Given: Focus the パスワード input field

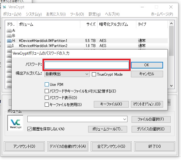Looking at the screenshot, I should click(x=87, y=65).
